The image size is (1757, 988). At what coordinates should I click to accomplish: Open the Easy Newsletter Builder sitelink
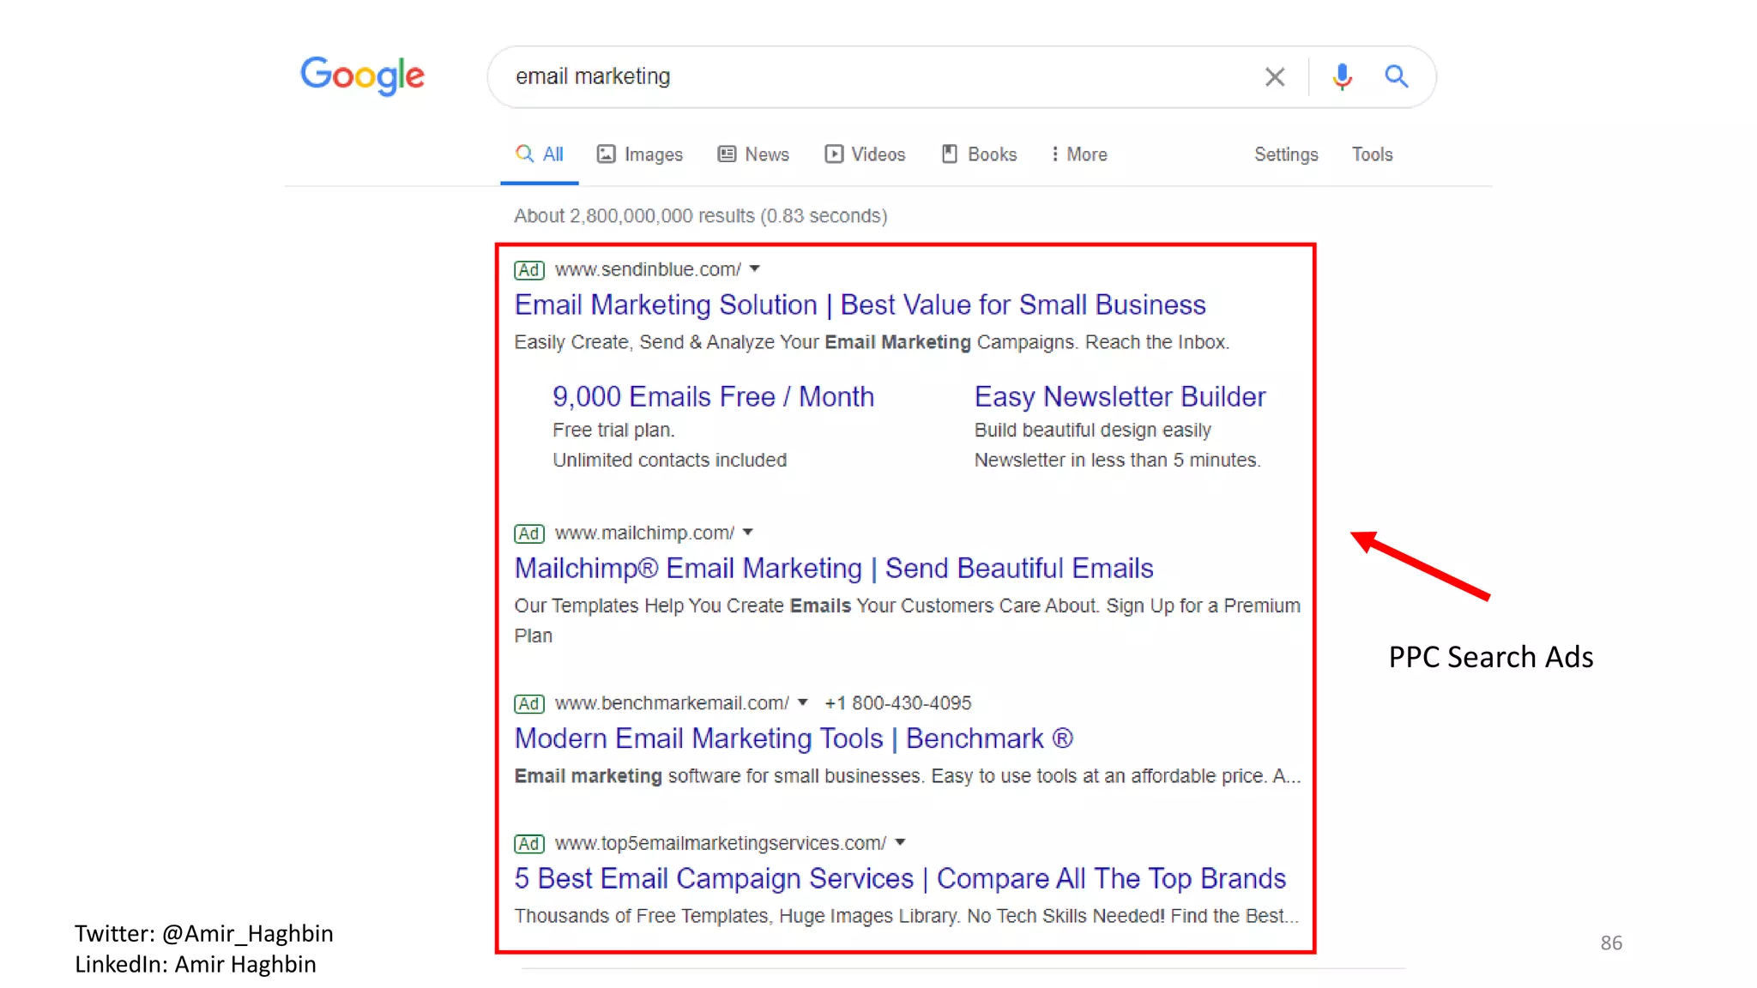tap(1120, 396)
